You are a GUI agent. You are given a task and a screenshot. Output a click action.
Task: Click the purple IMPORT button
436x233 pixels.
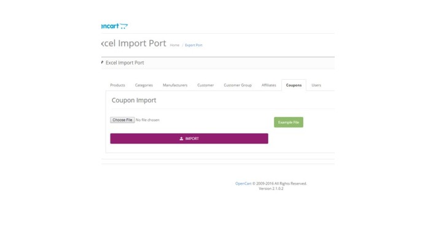click(x=189, y=139)
